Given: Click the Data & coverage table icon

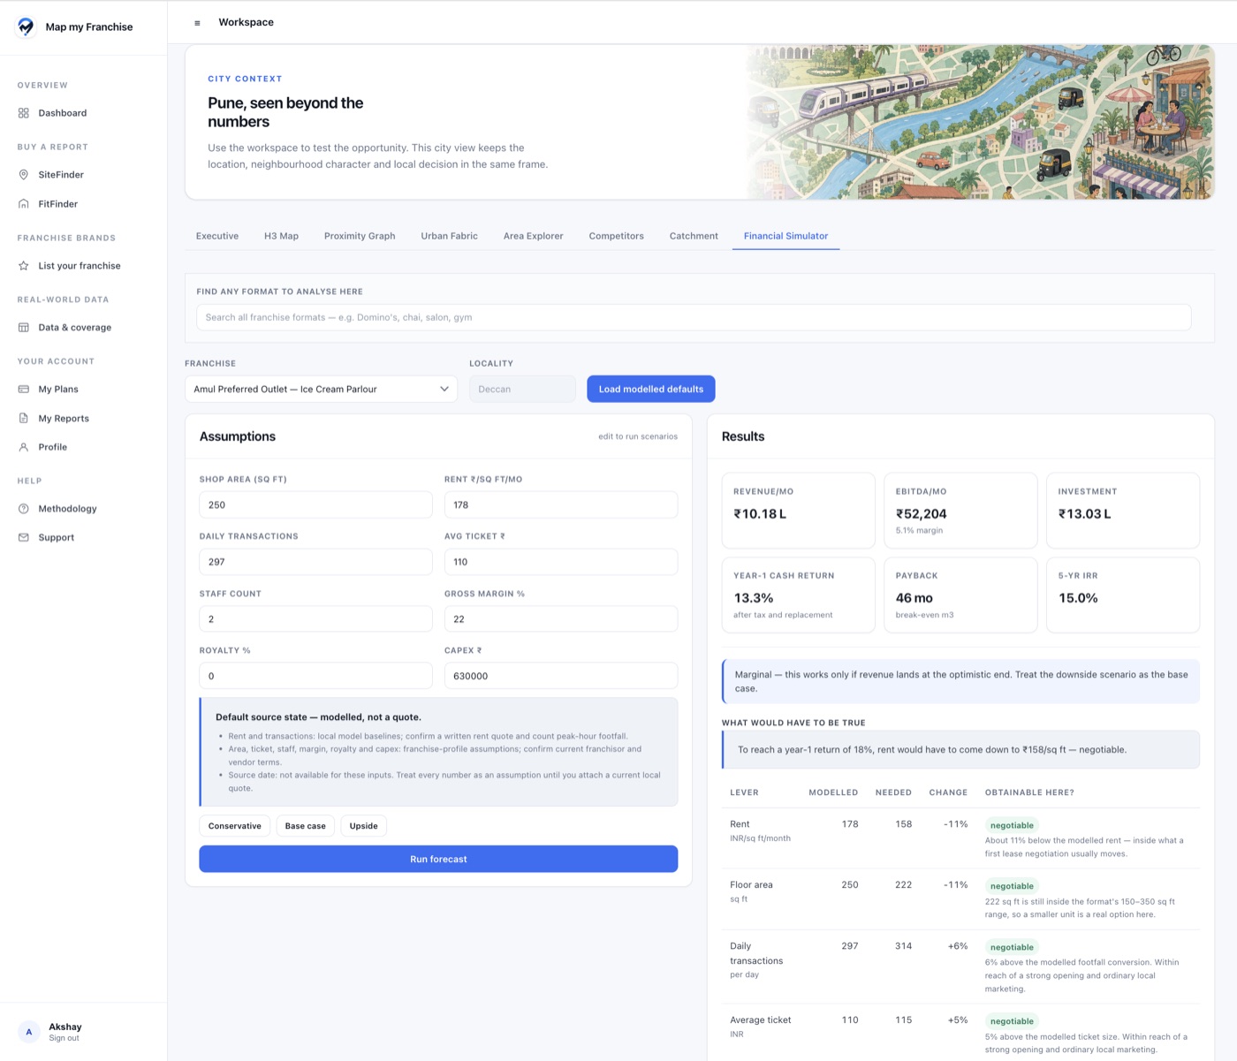Looking at the screenshot, I should [x=24, y=328].
